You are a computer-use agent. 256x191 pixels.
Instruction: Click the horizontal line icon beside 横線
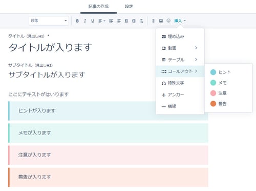(164, 107)
